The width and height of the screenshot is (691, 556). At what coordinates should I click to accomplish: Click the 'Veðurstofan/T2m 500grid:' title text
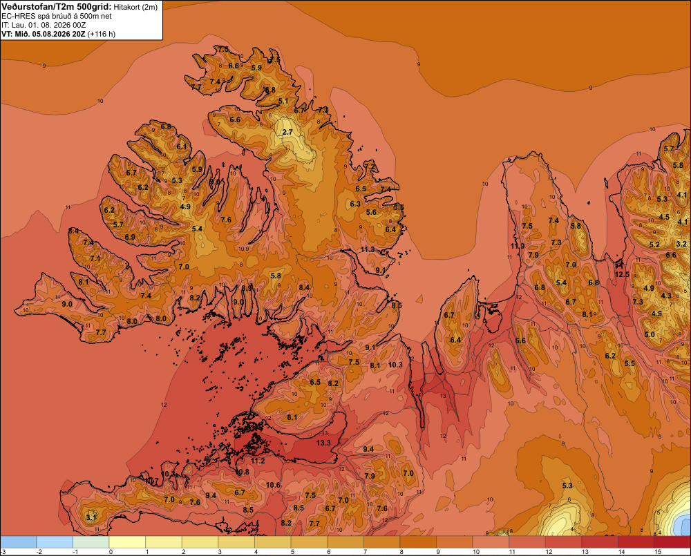coord(57,7)
